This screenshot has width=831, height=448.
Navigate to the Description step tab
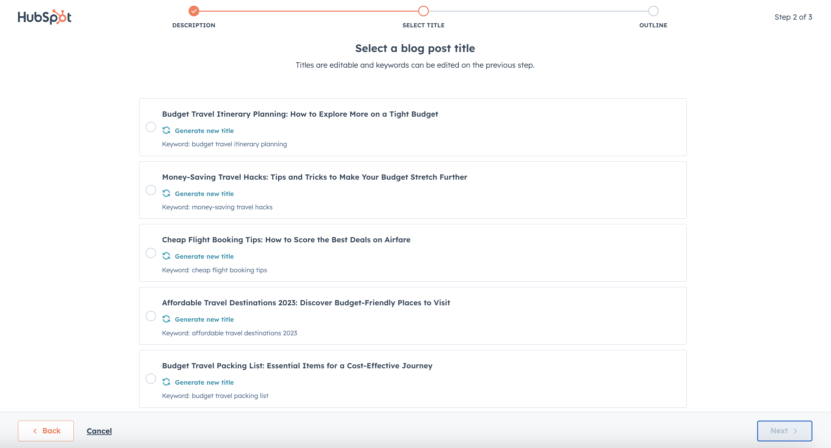tap(195, 10)
